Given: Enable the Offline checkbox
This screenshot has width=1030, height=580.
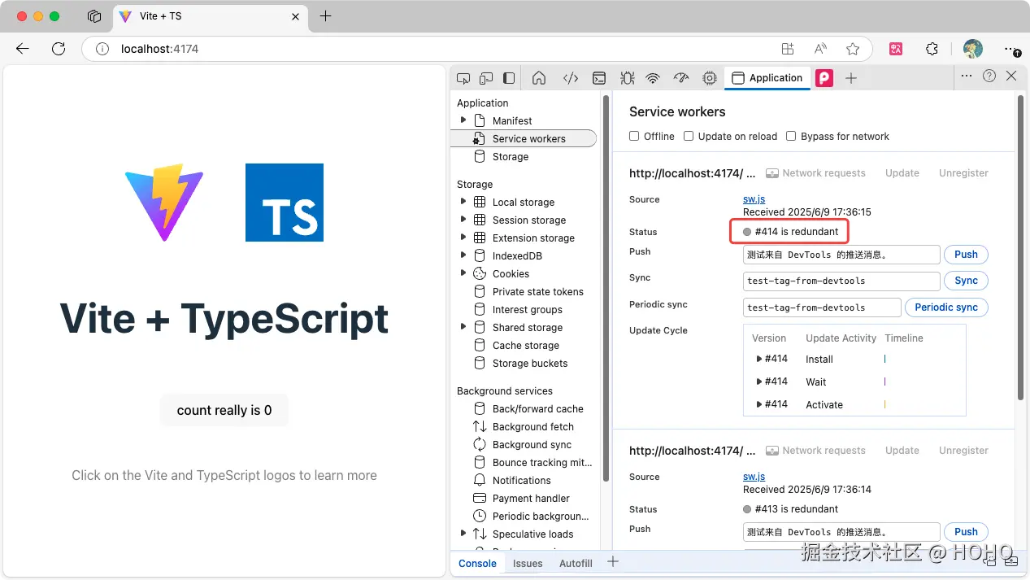Looking at the screenshot, I should (x=636, y=136).
